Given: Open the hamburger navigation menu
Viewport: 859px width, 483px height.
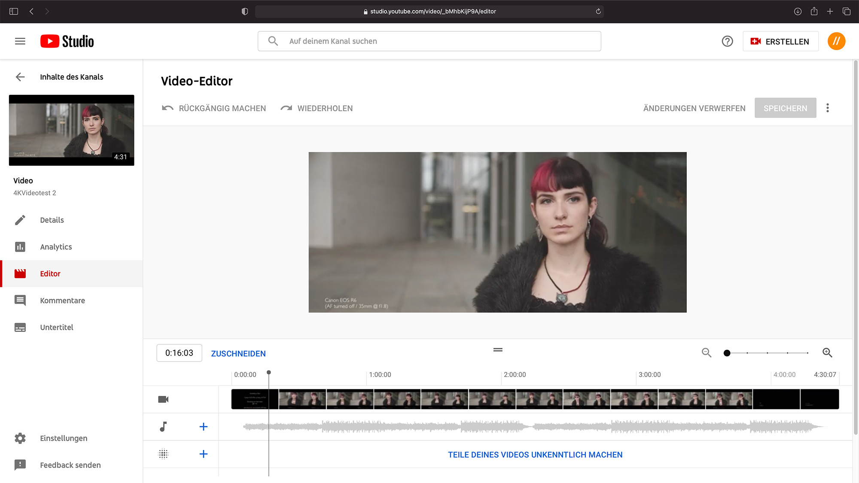Looking at the screenshot, I should [x=20, y=41].
